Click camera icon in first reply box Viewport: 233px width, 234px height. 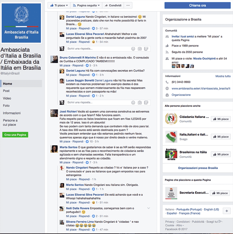click(x=139, y=49)
